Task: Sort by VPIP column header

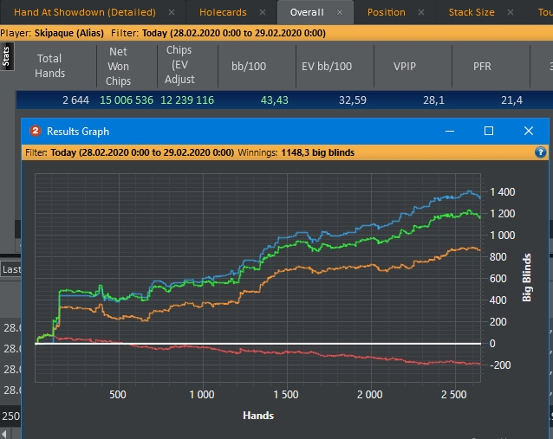Action: pyautogui.click(x=405, y=66)
